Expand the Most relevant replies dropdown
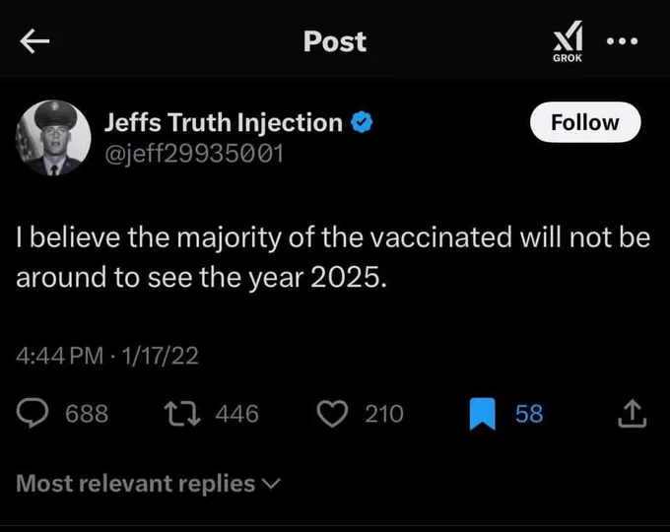670x532 pixels. pyautogui.click(x=148, y=484)
